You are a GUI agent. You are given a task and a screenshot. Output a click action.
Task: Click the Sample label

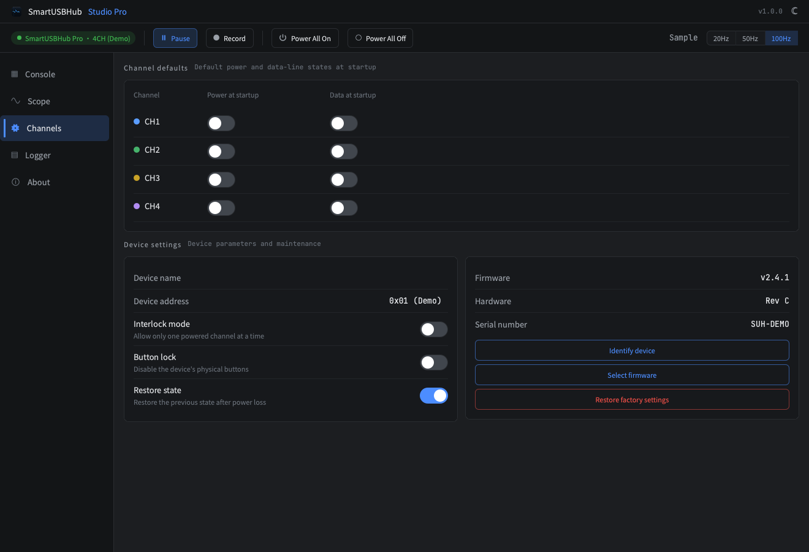[683, 38]
